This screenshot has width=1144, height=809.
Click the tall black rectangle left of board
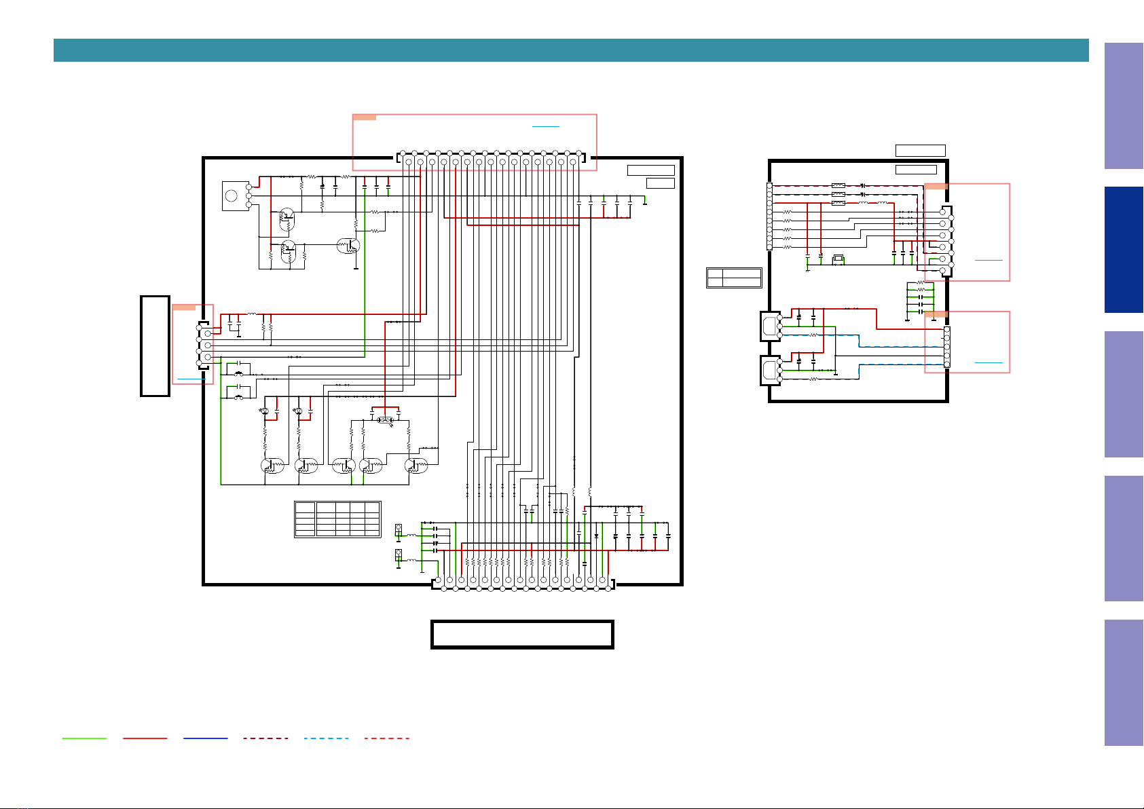pos(155,345)
